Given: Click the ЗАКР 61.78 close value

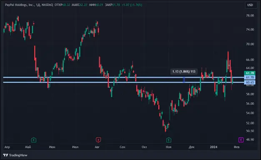Looking at the screenshot, I should (x=112, y=5).
